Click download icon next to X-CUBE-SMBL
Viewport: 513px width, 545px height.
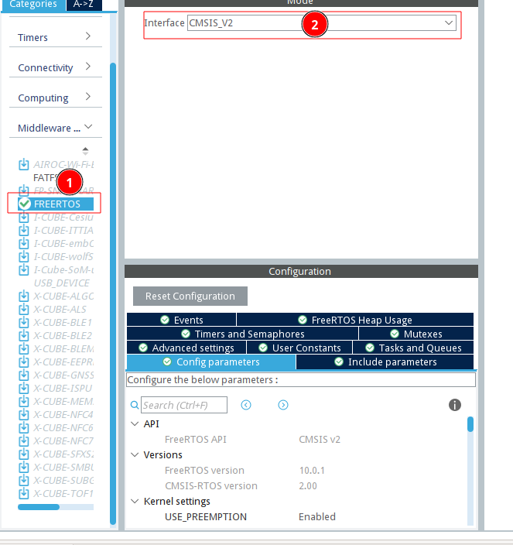[24, 468]
